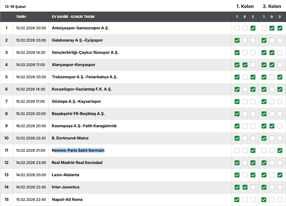Uncheck draw (0) for Alanyaspor-Konyaspor in 1. Kolon
This screenshot has height=206, width=286.
245,65
